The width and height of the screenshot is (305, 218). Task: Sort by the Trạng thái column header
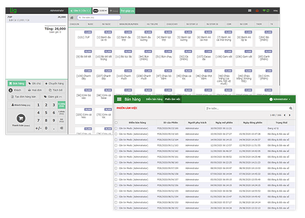(x=281, y=123)
